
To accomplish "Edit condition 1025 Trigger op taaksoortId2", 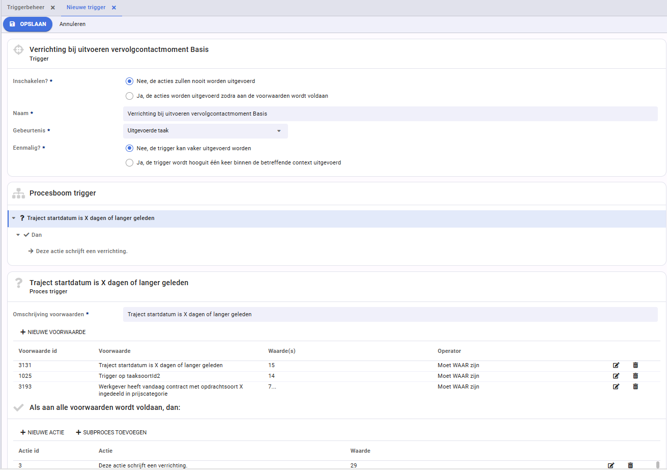I will click(616, 376).
